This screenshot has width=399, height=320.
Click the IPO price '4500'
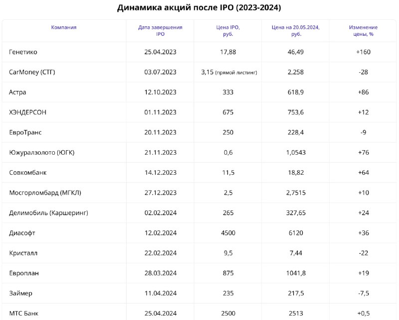(x=228, y=233)
